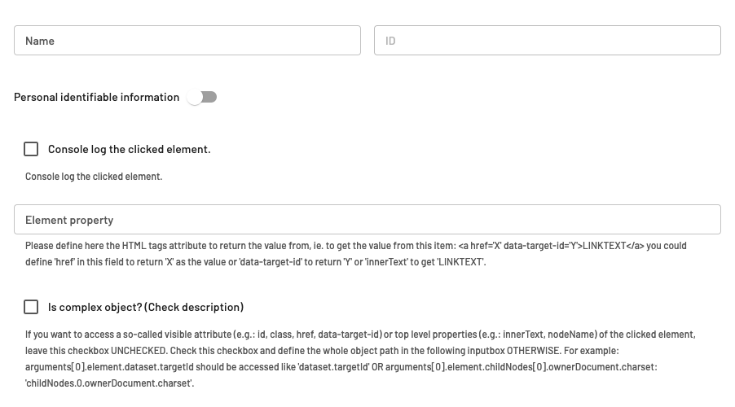735x407 pixels.
Task: Click the Name input field
Action: click(187, 41)
